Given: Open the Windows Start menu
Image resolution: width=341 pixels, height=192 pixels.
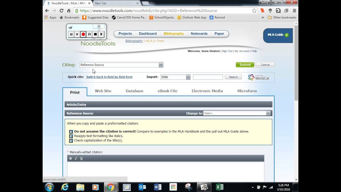Looking at the screenshot, I should point(49,187).
